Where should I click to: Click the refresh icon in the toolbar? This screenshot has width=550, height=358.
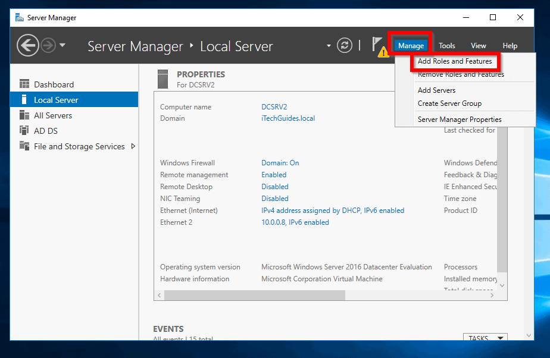pos(344,45)
